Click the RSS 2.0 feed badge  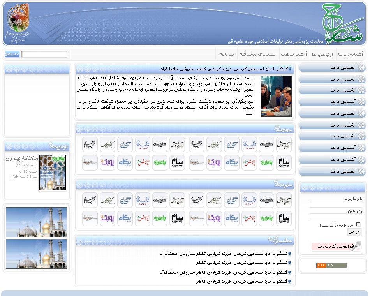[x=331, y=266]
